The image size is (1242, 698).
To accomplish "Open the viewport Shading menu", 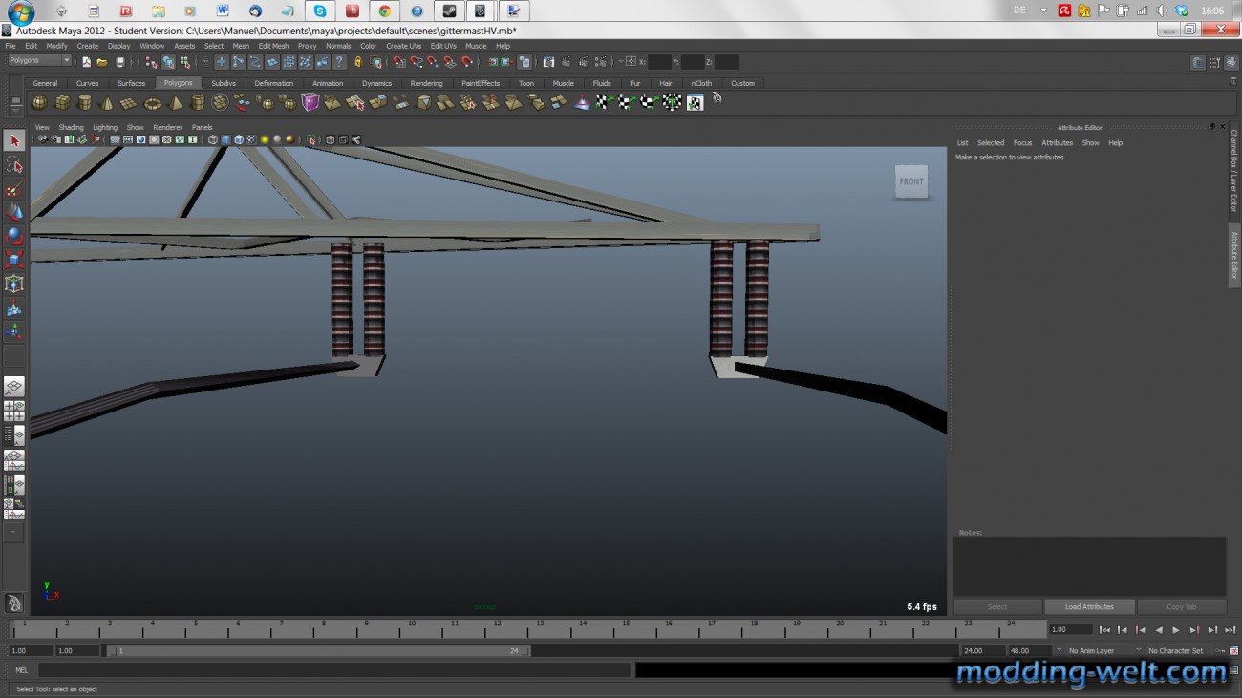I will [x=71, y=127].
